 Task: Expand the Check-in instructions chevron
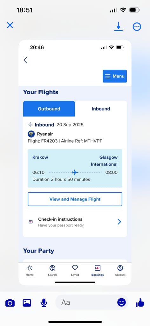point(119,222)
